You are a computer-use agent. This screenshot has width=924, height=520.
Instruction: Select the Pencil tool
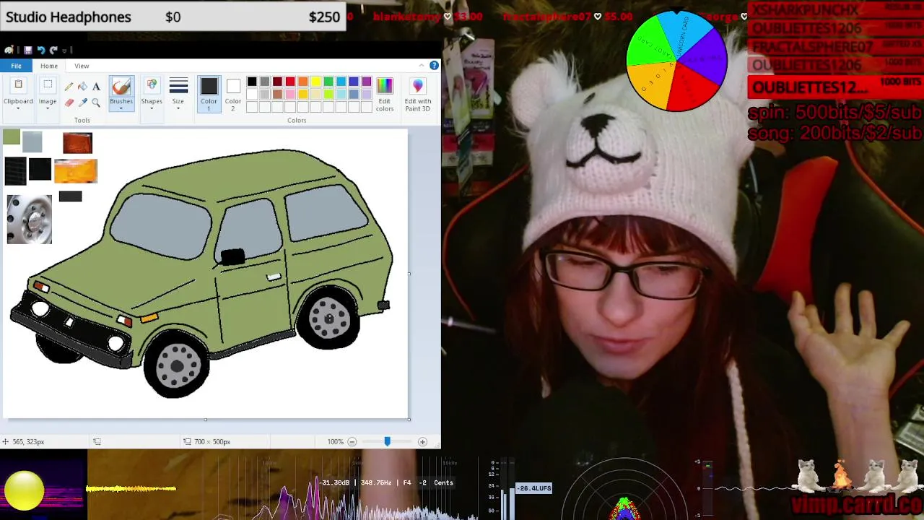coord(69,87)
